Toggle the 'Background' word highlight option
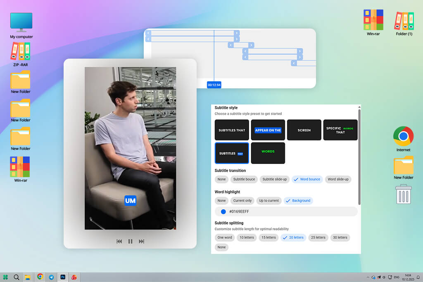 tap(298, 201)
